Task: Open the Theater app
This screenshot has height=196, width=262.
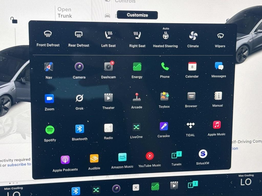Action: click(108, 101)
